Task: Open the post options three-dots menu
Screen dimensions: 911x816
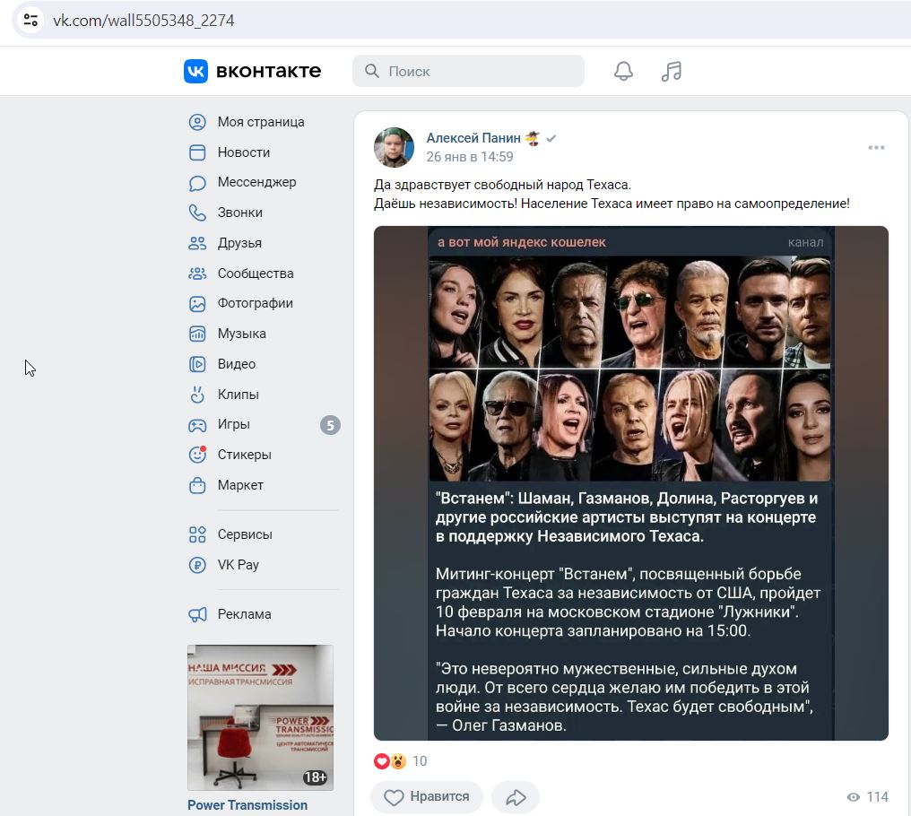Action: pos(876,148)
